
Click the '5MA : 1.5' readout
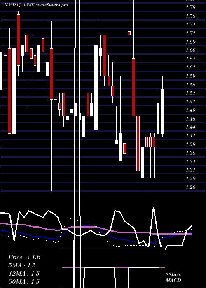(22, 265)
